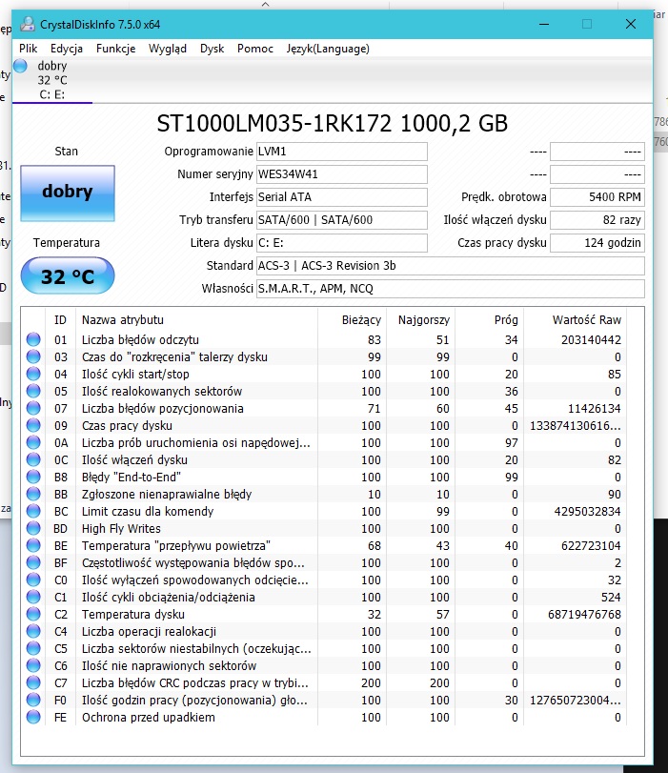Click status circle for attribute 0C row
The width and height of the screenshot is (668, 773).
pos(33,460)
